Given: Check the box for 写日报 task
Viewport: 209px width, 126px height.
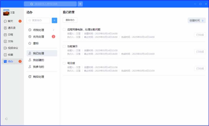Looking at the screenshot, I should pos(64,63).
